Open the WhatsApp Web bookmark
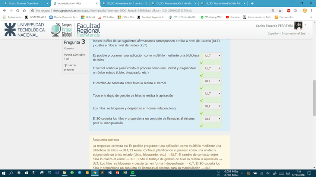Image resolution: width=316 pixels, height=177 pixels. tap(211, 17)
